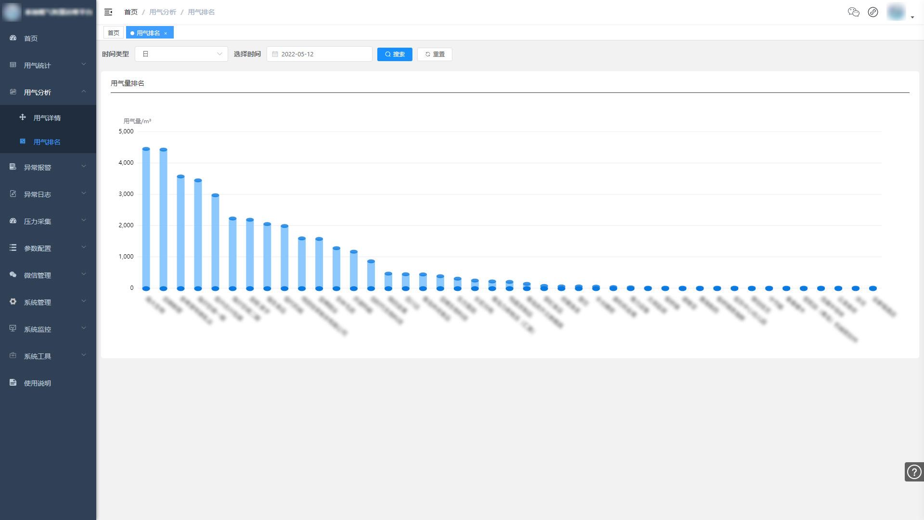924x520 pixels.
Task: Click the 首页 dashboard icon in sidebar
Action: (x=13, y=38)
